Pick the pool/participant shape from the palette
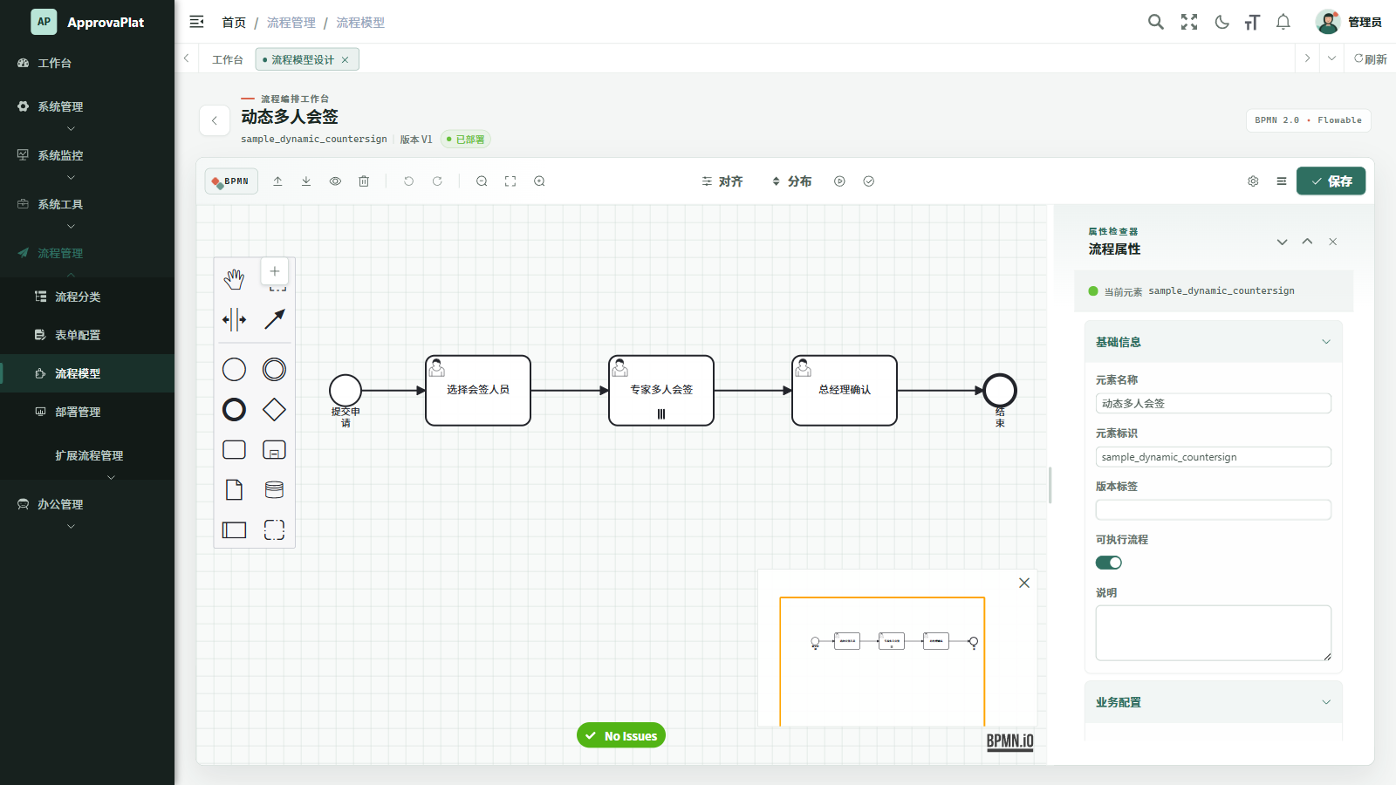Image resolution: width=1396 pixels, height=785 pixels. tap(234, 530)
